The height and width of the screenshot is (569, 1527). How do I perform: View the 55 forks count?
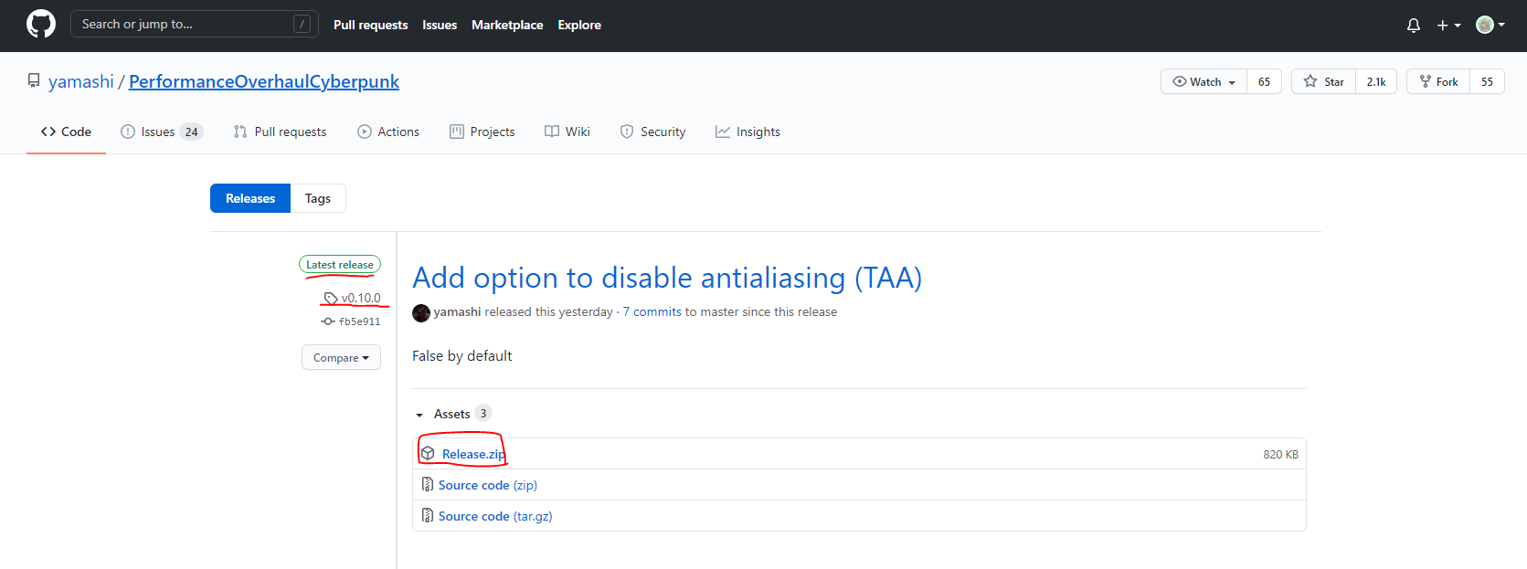coord(1487,81)
